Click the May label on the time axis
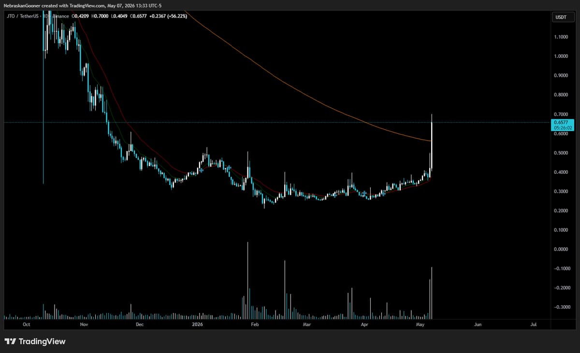580x353 pixels. point(420,325)
